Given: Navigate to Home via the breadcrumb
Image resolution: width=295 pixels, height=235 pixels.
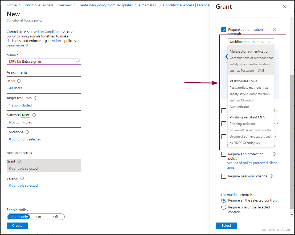Looking at the screenshot, I should pos(11,5).
